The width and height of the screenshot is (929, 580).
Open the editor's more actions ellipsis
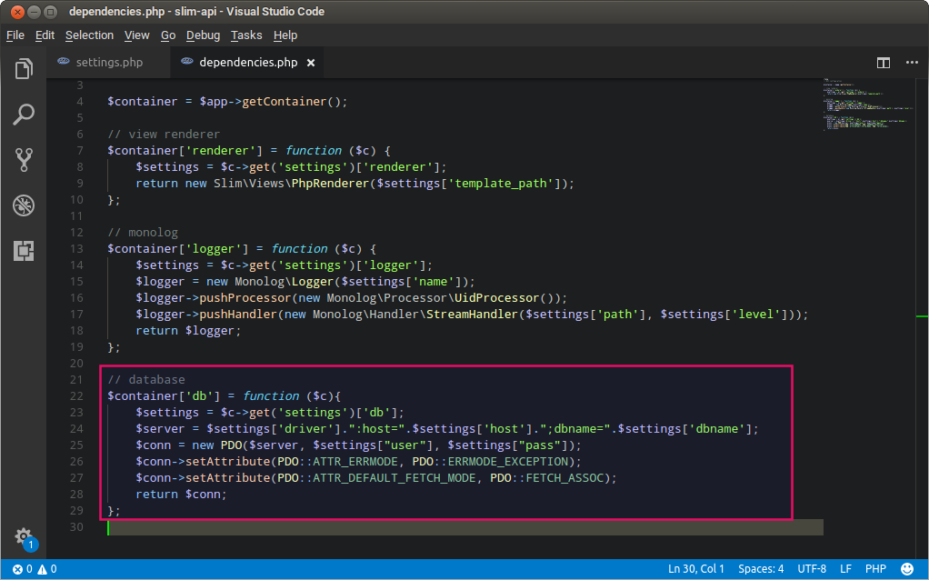coord(911,63)
